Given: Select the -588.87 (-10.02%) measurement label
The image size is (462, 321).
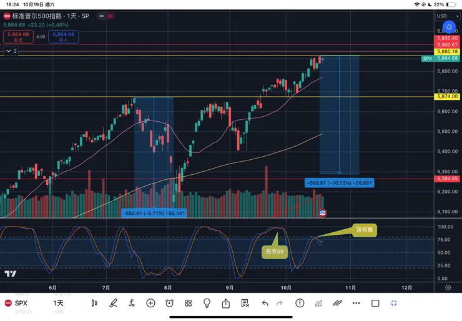Looking at the screenshot, I should click(x=339, y=183).
